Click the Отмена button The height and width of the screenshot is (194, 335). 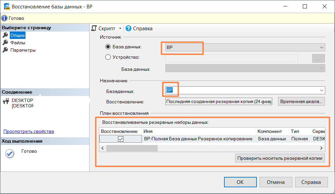[x=276, y=182]
